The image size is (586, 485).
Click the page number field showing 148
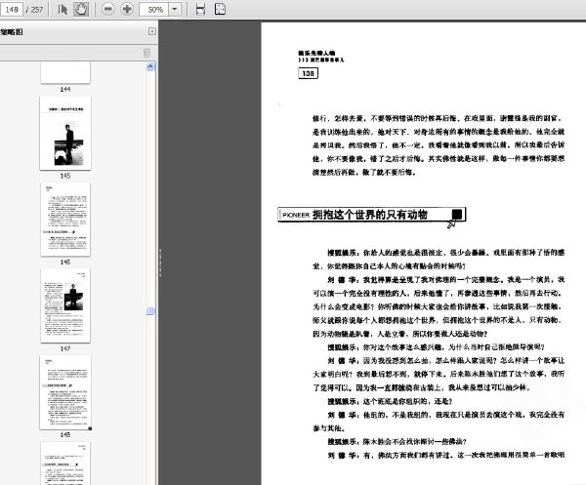click(x=12, y=9)
